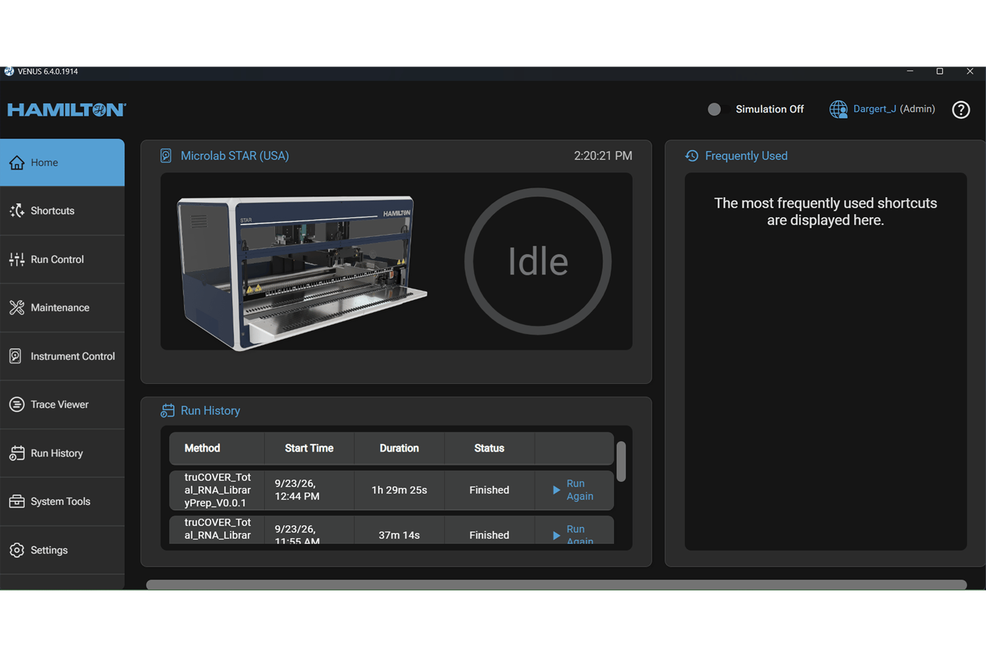This screenshot has width=986, height=657.
Task: Click the user globe profile icon
Action: [838, 109]
